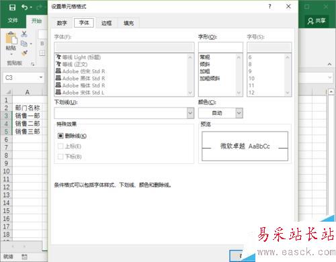Click the font size input field

tap(269, 47)
